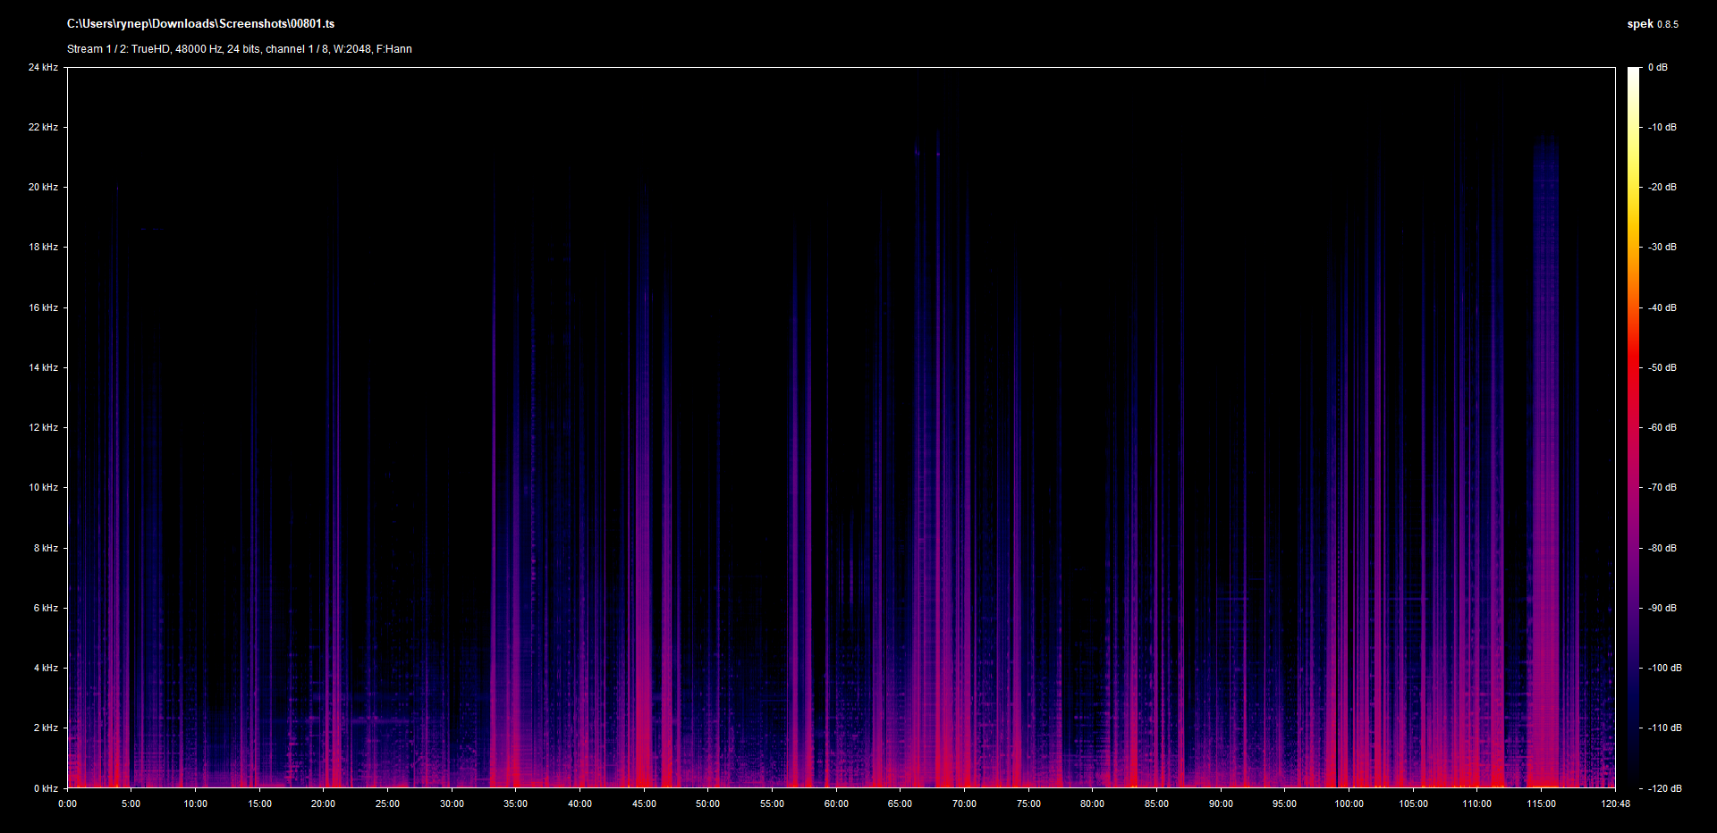Click the 6 kHz frequency axis label

coord(46,609)
